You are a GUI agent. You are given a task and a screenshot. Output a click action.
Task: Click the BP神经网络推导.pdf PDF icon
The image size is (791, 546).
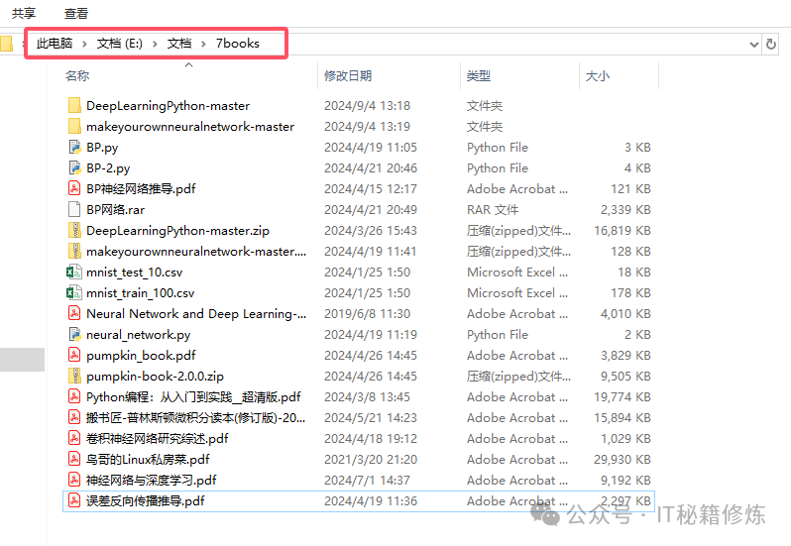(74, 189)
